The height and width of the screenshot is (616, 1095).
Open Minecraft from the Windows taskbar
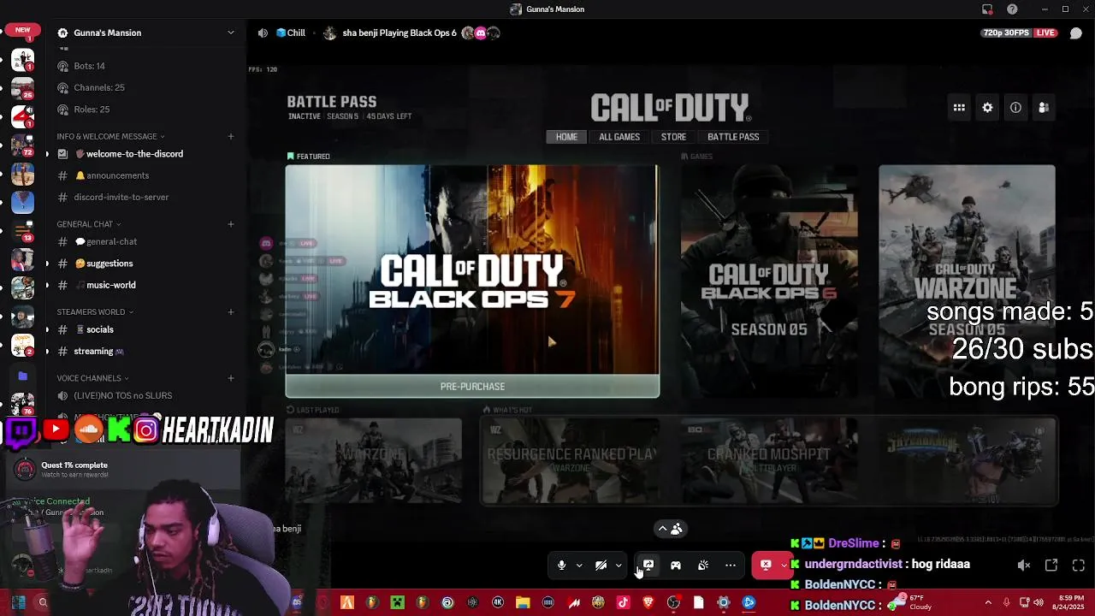coord(397,603)
